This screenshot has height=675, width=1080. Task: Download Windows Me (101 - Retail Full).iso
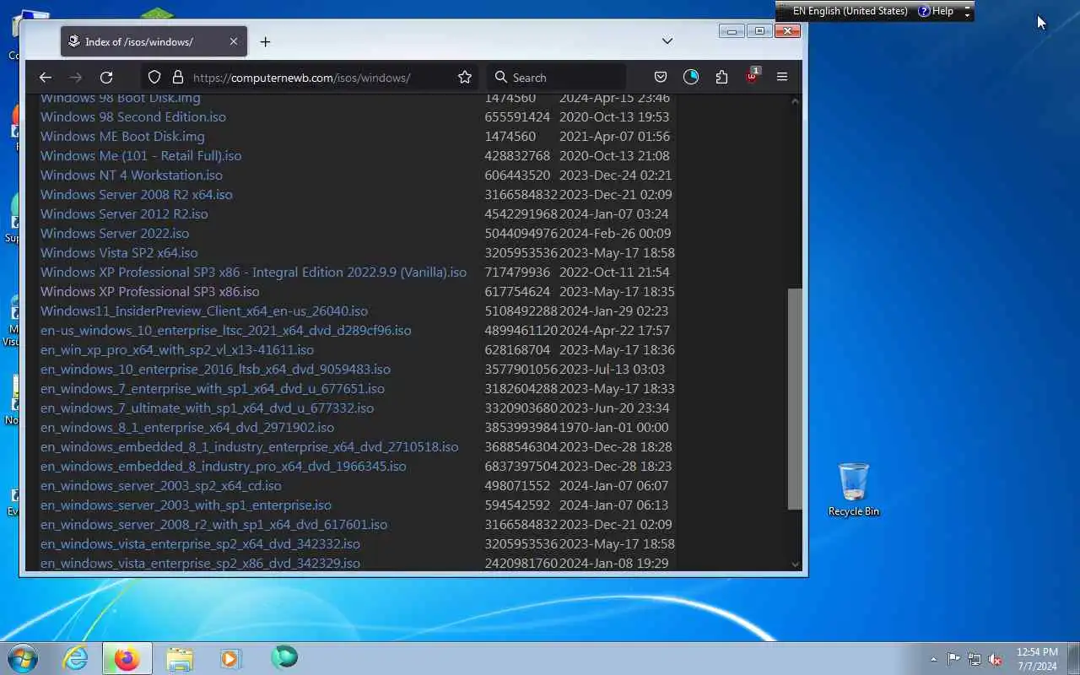coord(141,156)
